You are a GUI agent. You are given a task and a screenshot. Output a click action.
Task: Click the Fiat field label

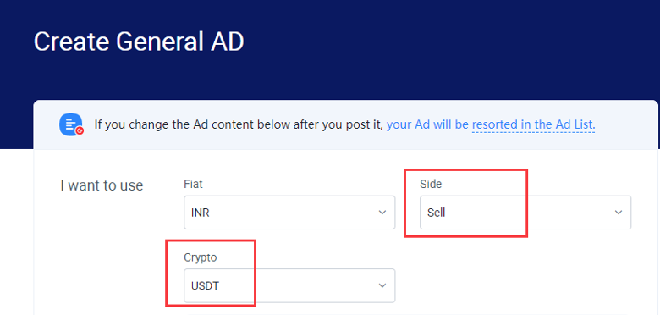point(194,184)
